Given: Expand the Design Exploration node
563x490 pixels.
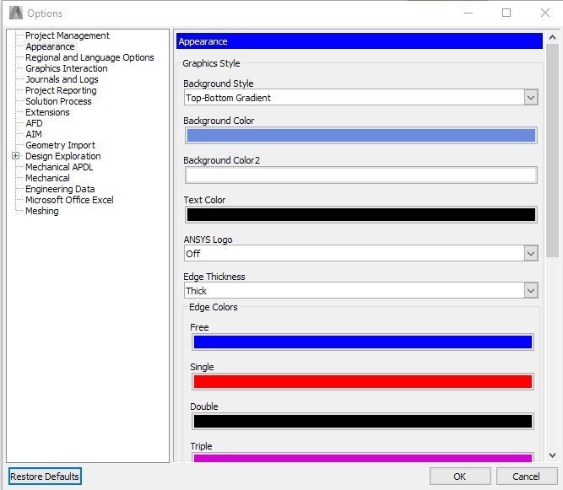Looking at the screenshot, I should click(x=15, y=156).
